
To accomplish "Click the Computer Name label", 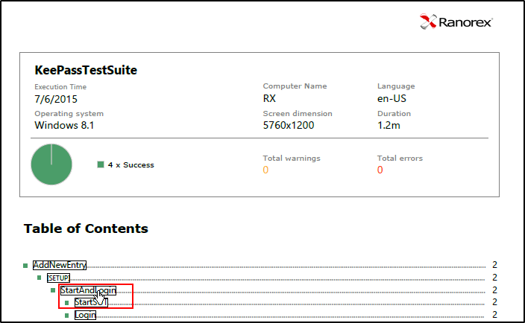I will point(295,86).
